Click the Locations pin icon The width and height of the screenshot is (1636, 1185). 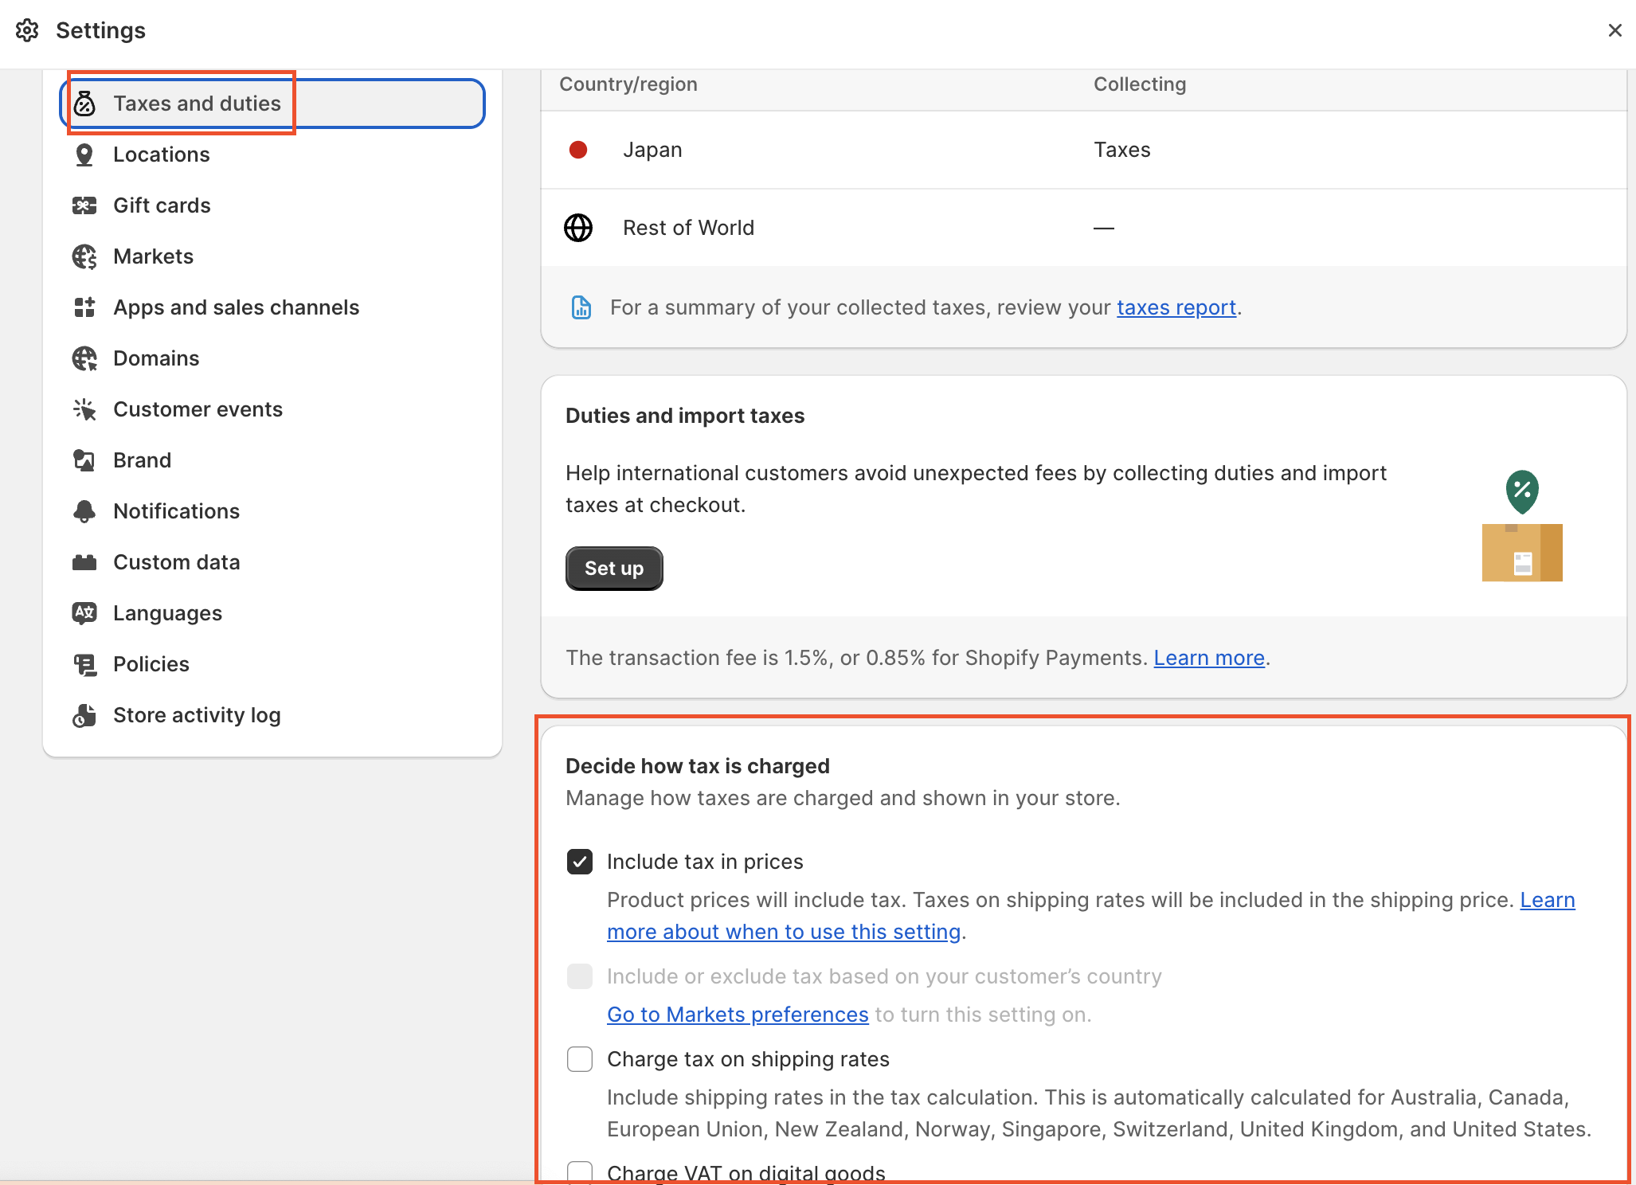(x=84, y=154)
